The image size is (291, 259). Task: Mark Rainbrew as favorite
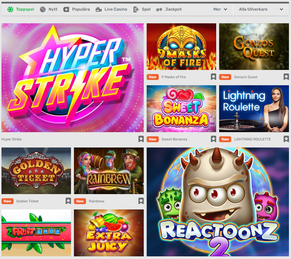click(x=141, y=201)
